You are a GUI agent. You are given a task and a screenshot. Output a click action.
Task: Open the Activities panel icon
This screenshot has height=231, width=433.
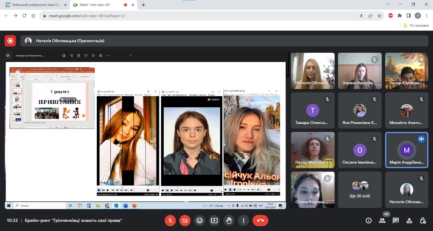409,220
